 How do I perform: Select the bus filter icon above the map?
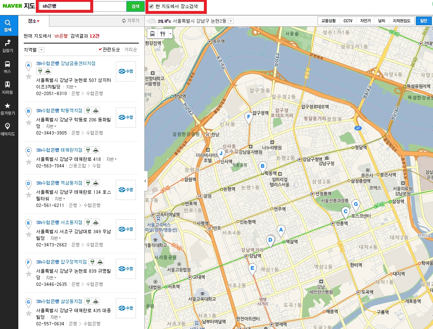point(152,34)
